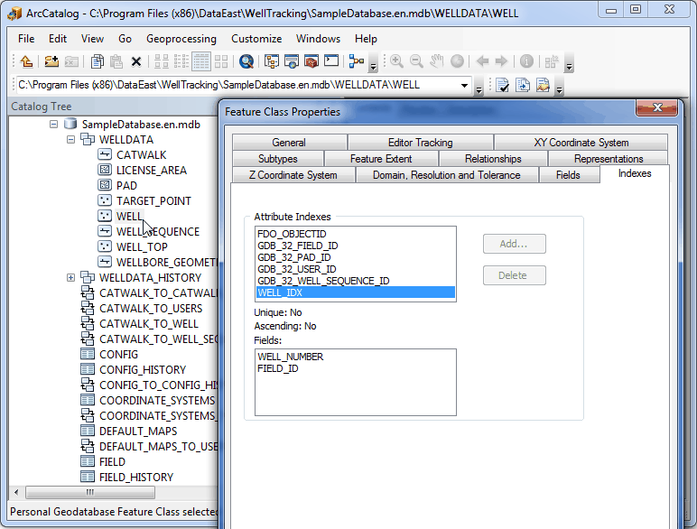
Task: Click the Delete X toolbar icon
Action: pyautogui.click(x=136, y=61)
